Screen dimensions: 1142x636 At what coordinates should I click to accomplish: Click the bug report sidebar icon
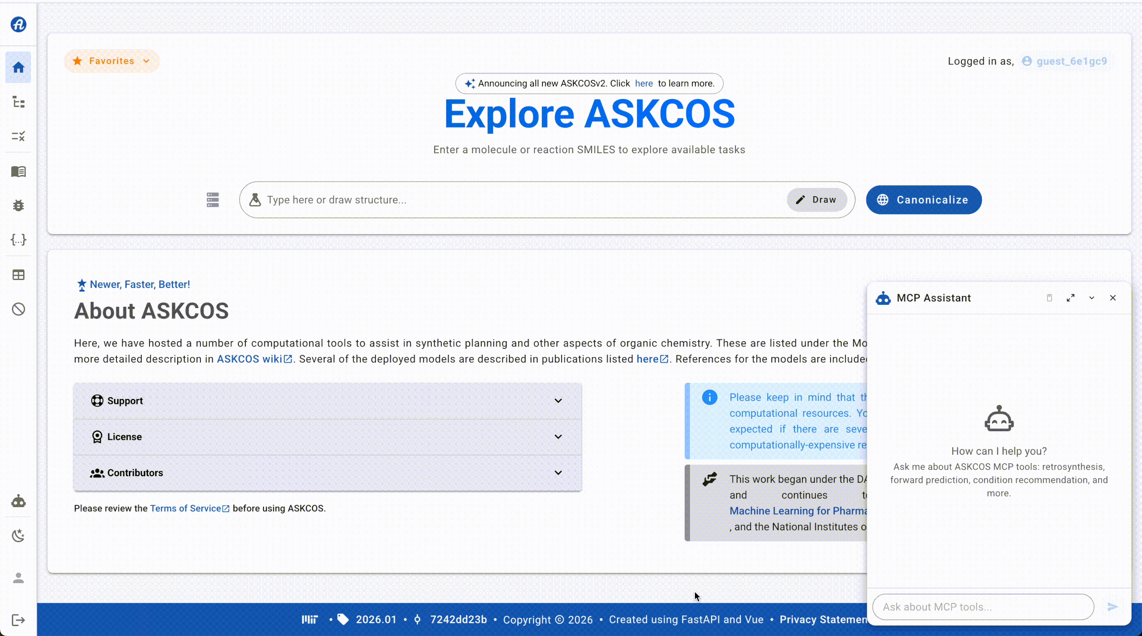point(18,205)
